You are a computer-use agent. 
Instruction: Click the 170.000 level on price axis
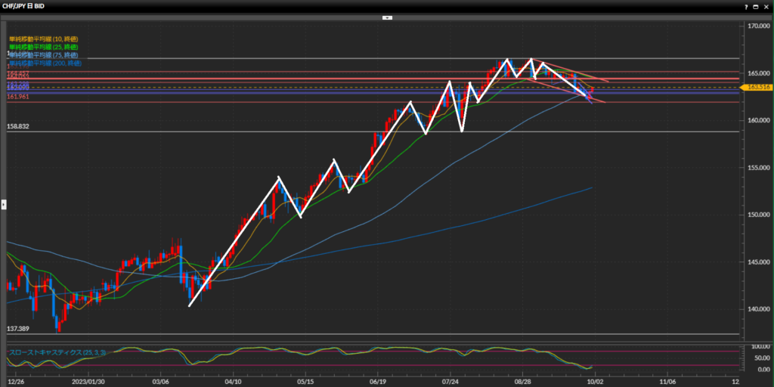click(x=757, y=26)
